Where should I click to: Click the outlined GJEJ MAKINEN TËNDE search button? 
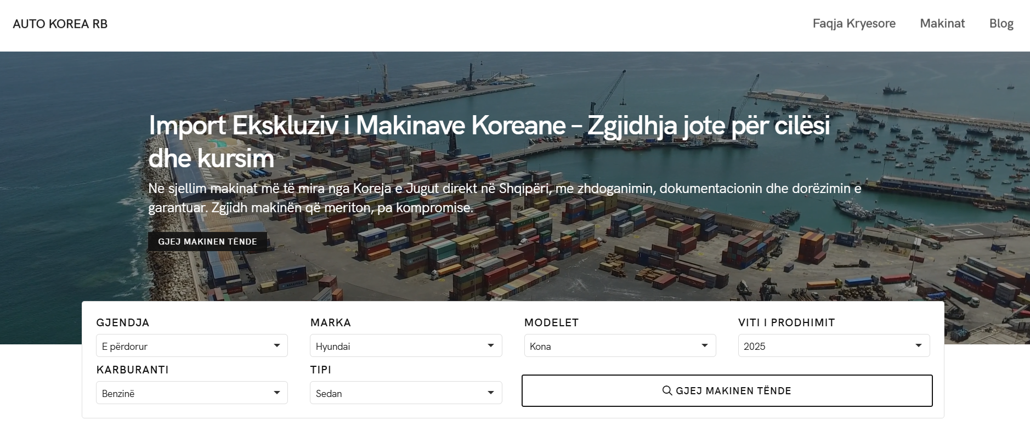tap(727, 390)
